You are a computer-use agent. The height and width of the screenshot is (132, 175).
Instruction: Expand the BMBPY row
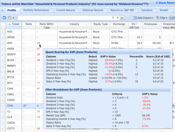tap(2, 66)
